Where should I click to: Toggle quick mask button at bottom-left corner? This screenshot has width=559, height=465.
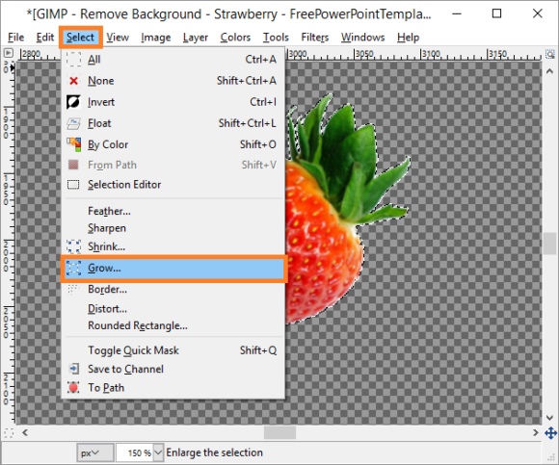click(9, 433)
